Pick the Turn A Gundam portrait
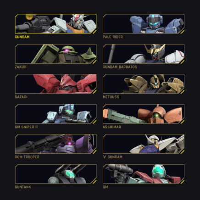Image resolution: width=200 pixels, height=200 pixels. pos(144,144)
